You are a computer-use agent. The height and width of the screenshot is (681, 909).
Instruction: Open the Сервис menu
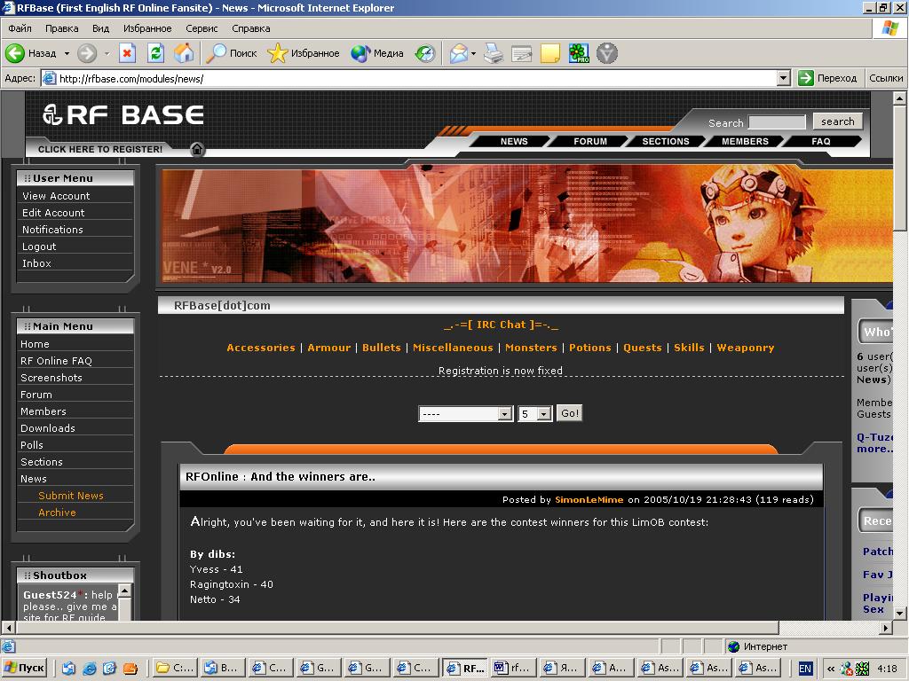(x=202, y=28)
